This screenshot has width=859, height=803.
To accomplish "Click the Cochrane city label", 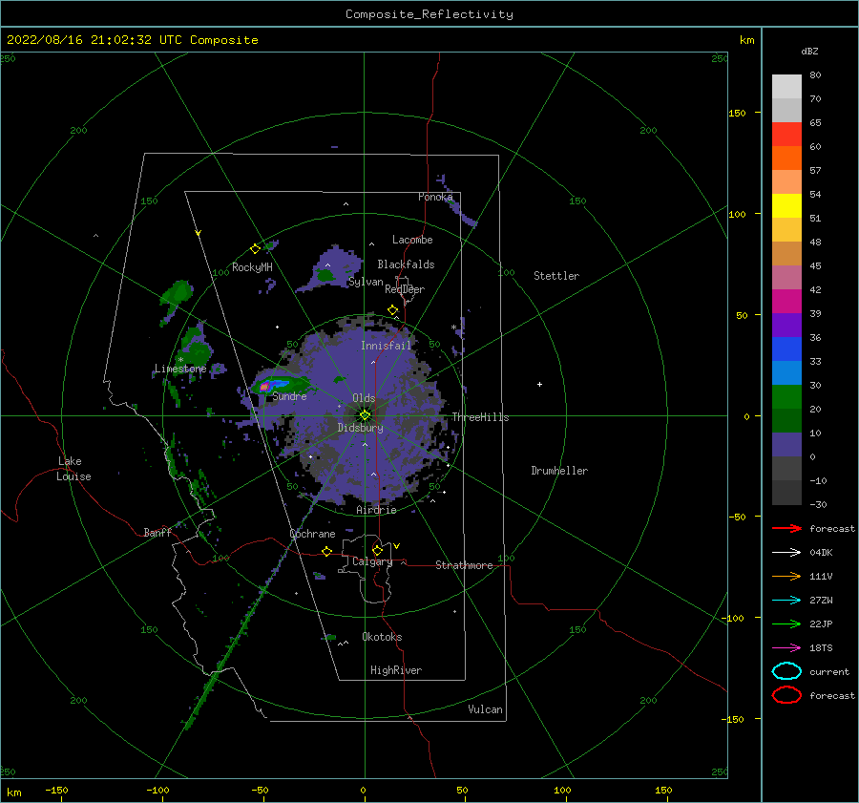I will (x=312, y=534).
